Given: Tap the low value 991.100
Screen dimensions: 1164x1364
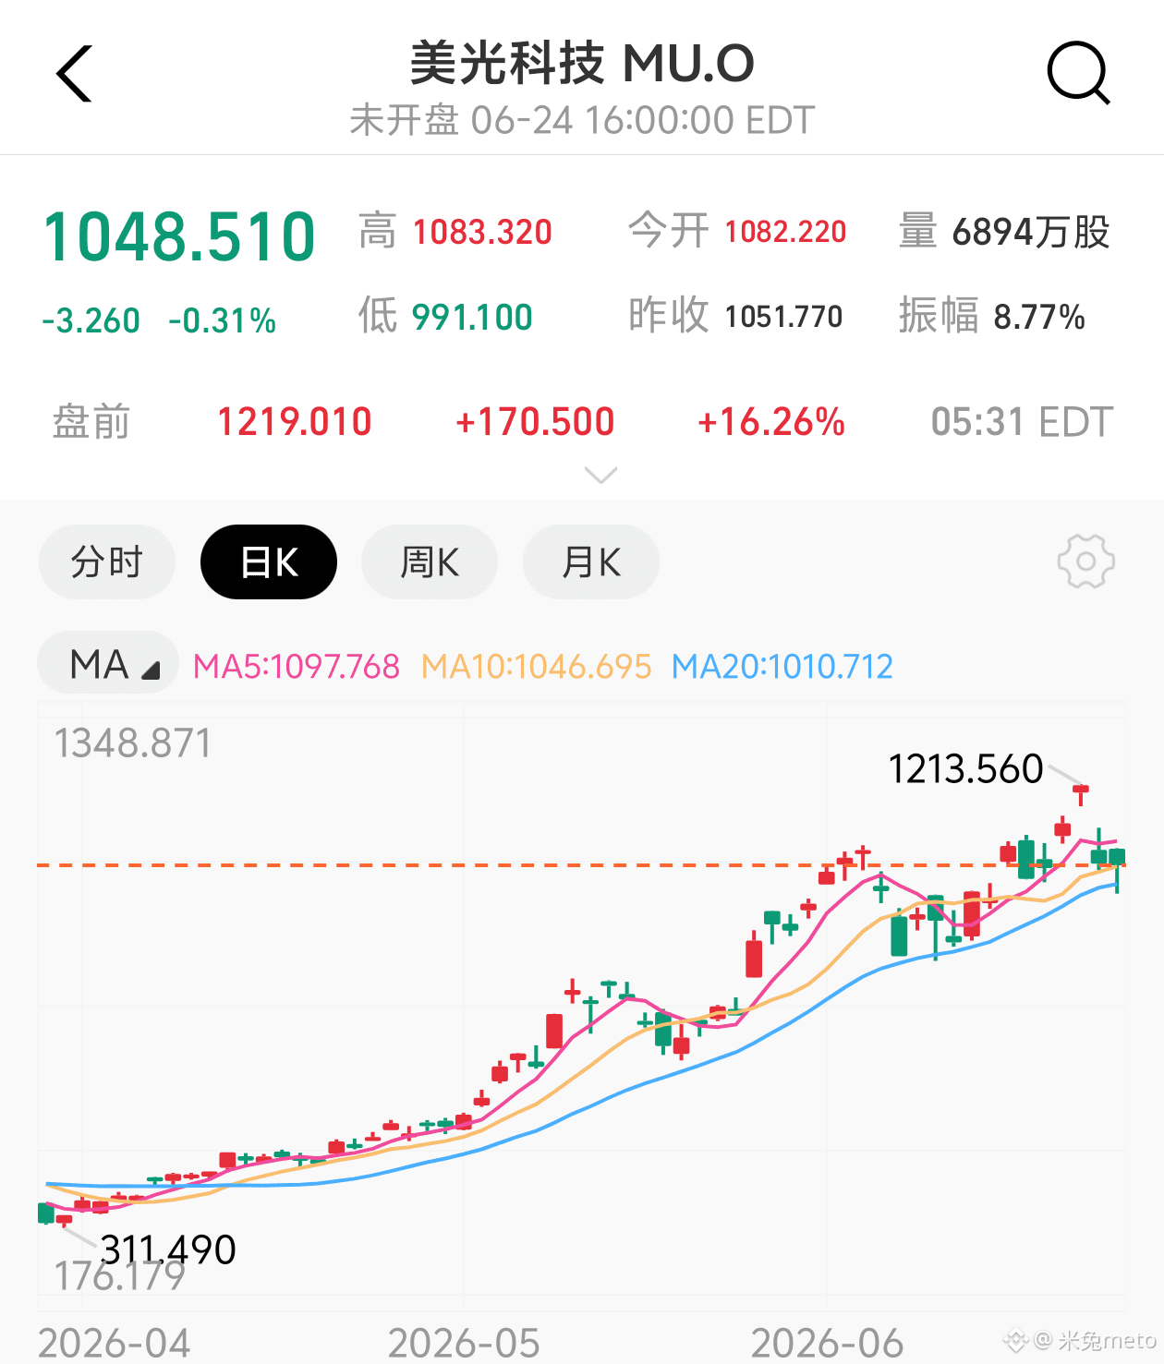Looking at the screenshot, I should [x=472, y=318].
